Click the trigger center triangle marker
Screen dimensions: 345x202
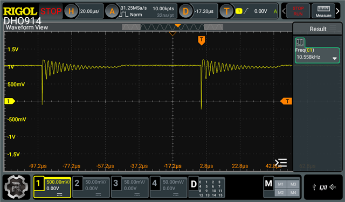point(172,33)
